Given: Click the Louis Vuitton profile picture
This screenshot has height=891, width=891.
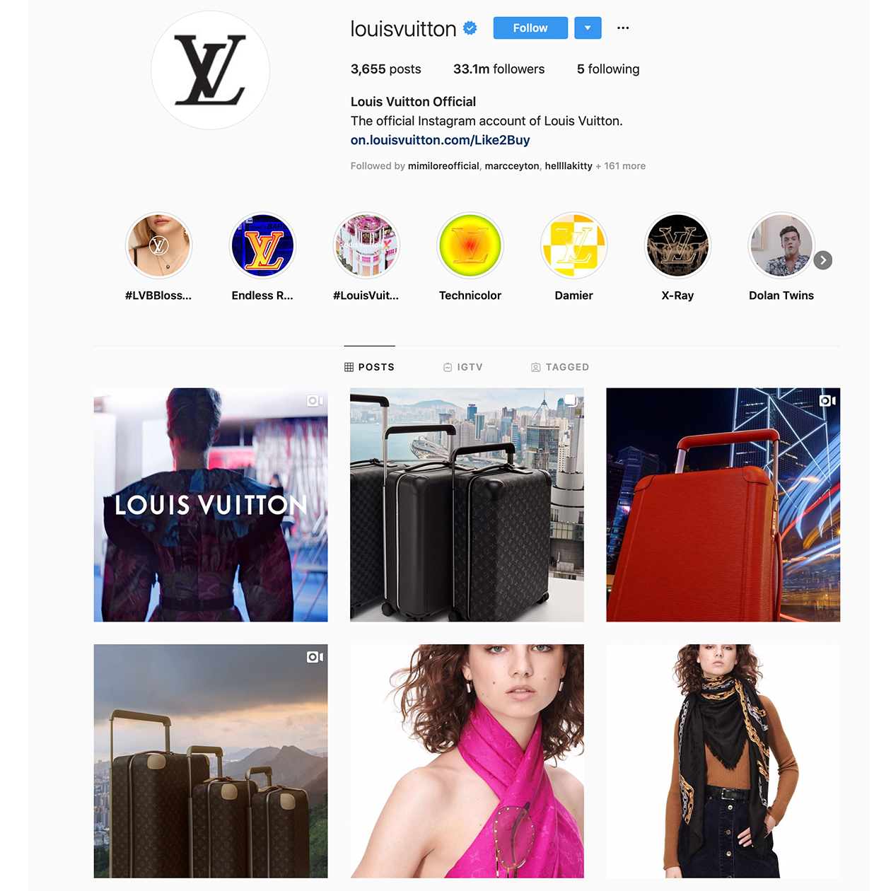Looking at the screenshot, I should [x=210, y=70].
